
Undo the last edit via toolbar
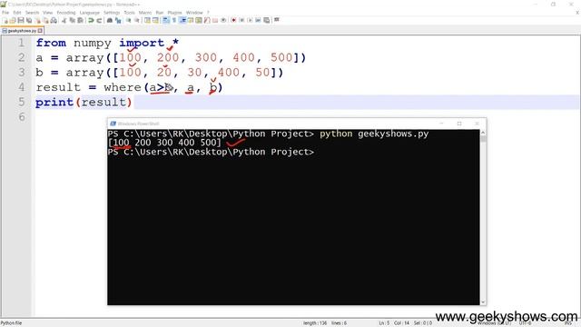(x=91, y=20)
